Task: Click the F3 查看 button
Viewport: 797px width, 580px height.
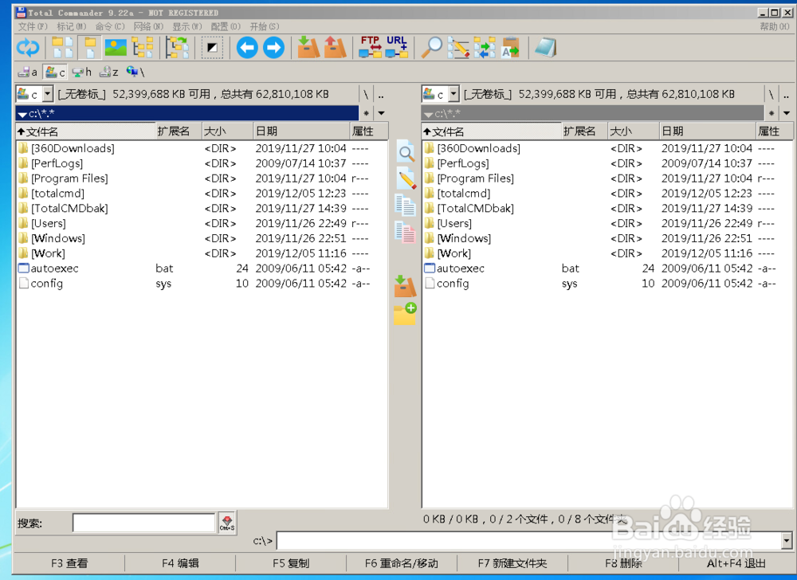Action: [x=69, y=563]
